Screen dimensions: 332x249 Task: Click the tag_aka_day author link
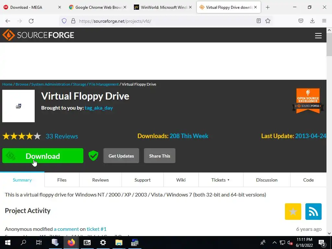point(99,108)
